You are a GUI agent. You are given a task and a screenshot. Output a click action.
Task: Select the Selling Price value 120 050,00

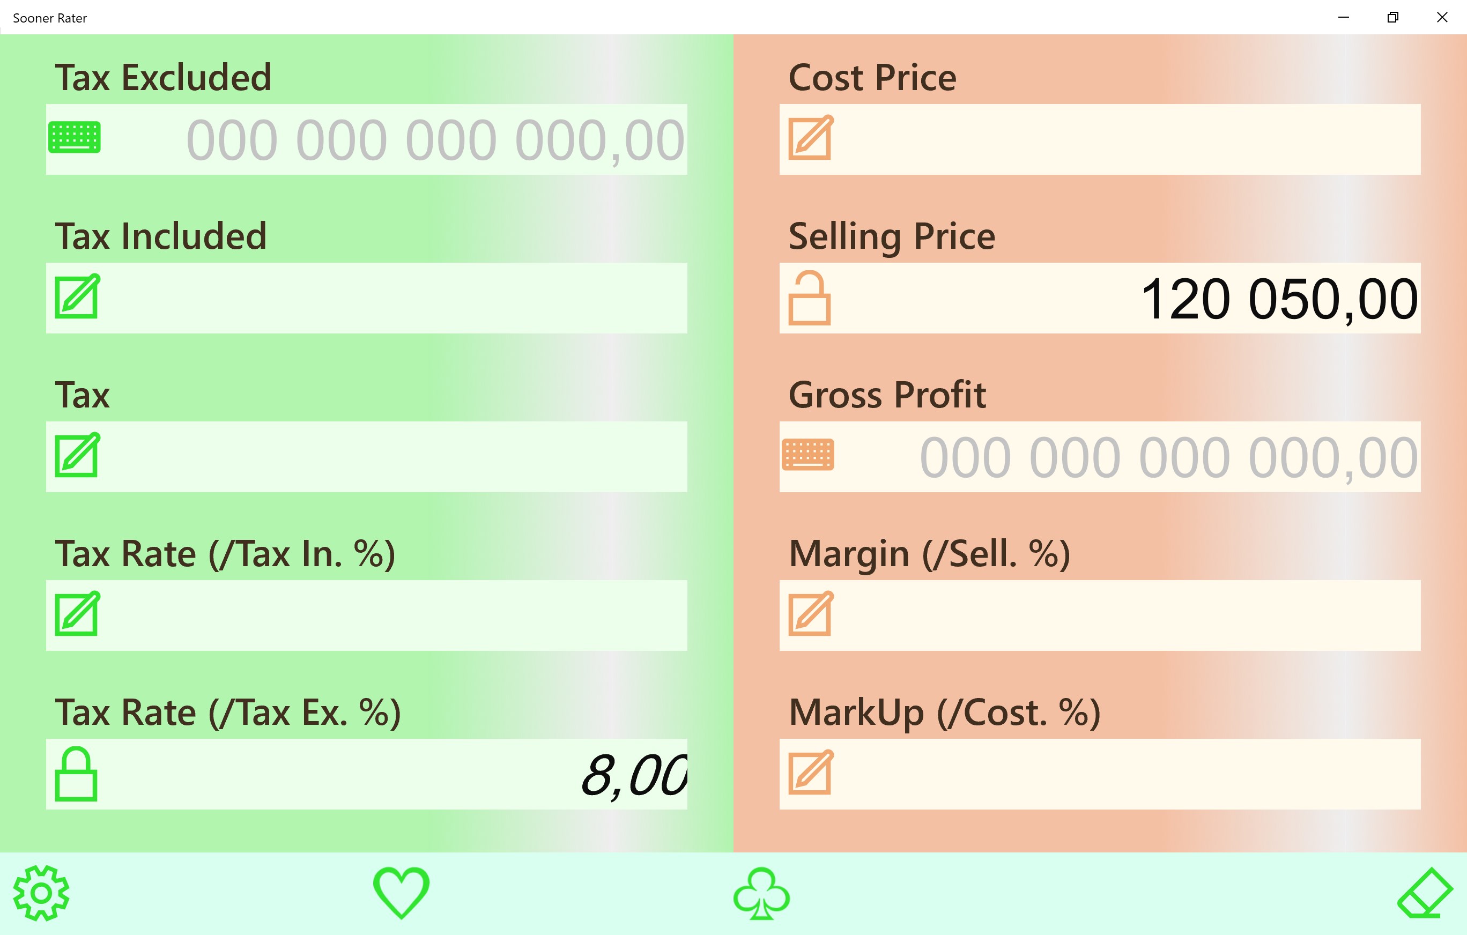click(x=1278, y=299)
